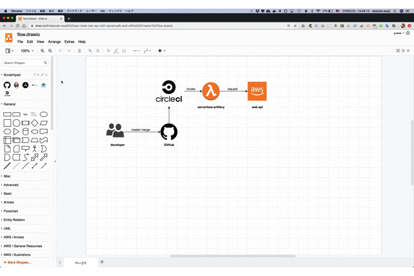
Task: Select the Circle shape in General
Action: [16, 123]
